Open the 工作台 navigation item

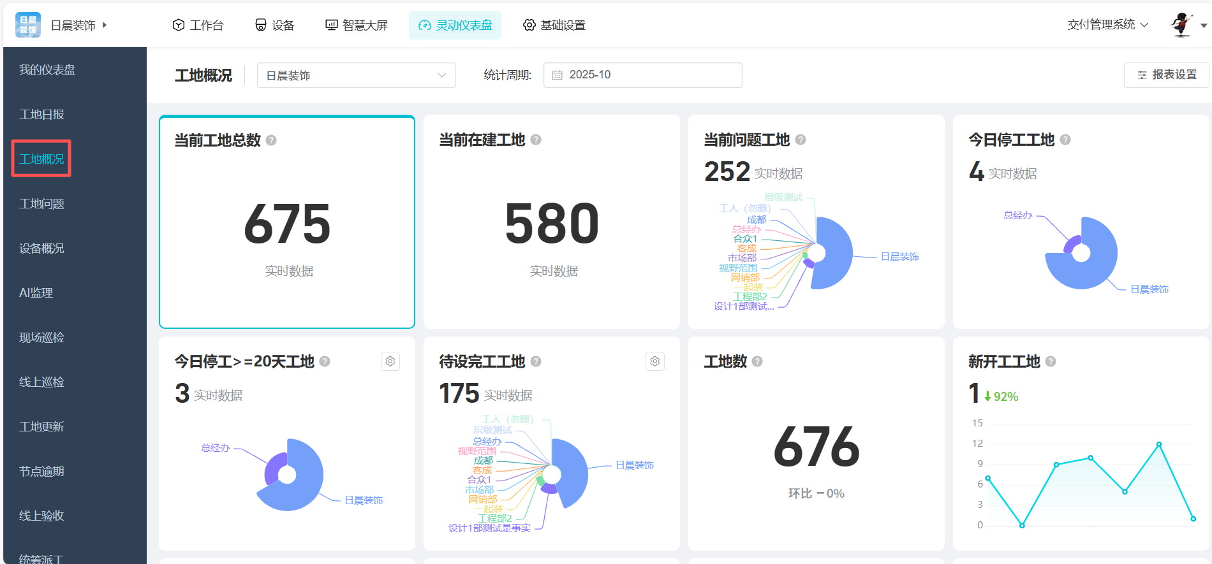[198, 25]
